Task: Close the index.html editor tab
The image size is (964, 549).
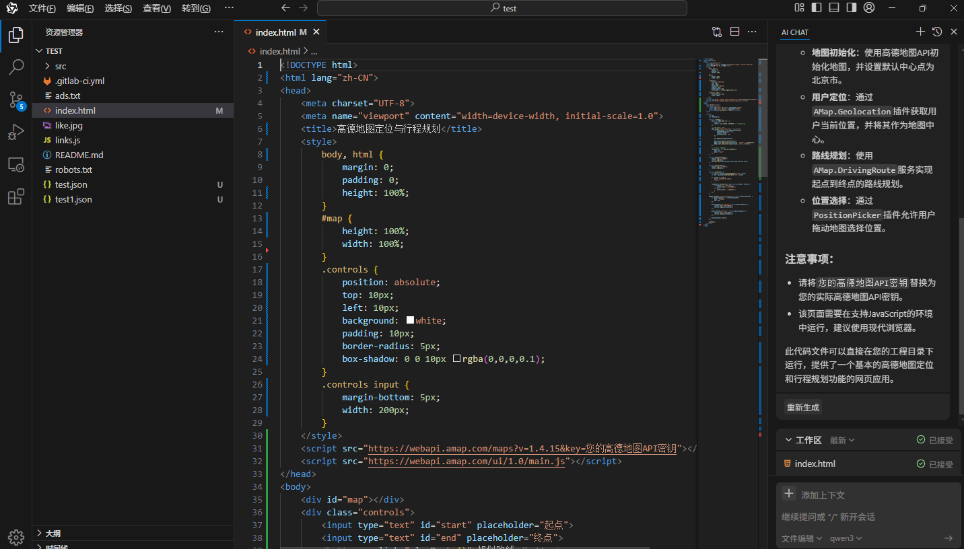Action: (316, 32)
